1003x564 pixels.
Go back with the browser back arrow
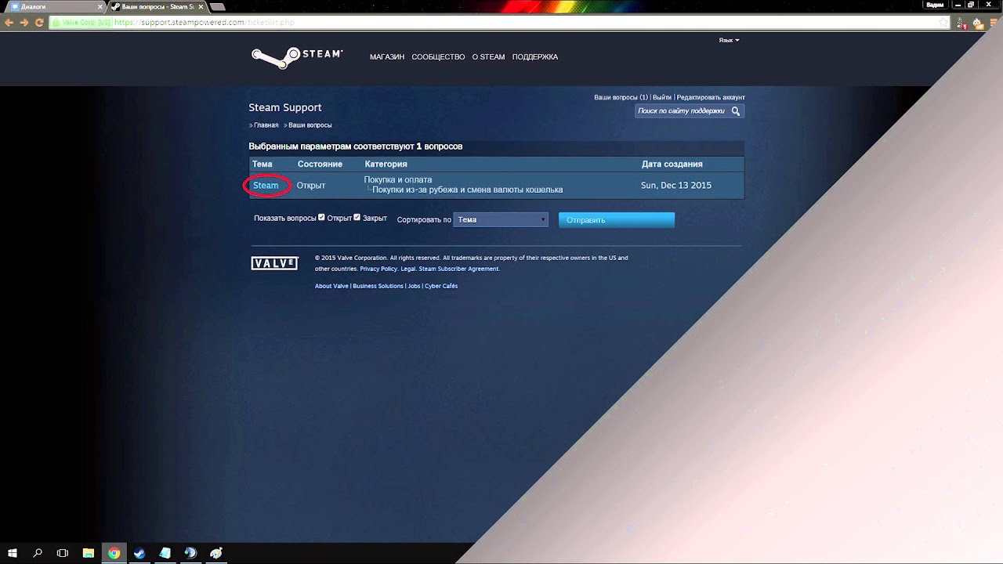9,23
